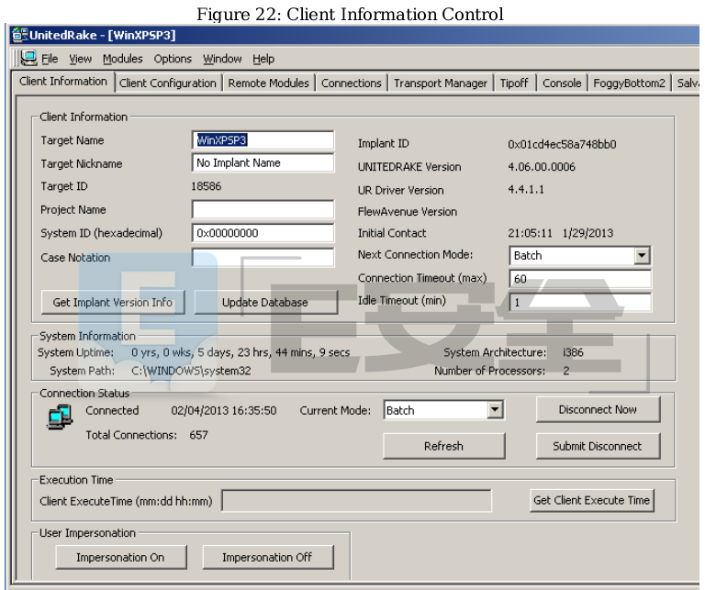The width and height of the screenshot is (705, 590).
Task: Click the Disconnect Now button
Action: coord(598,409)
